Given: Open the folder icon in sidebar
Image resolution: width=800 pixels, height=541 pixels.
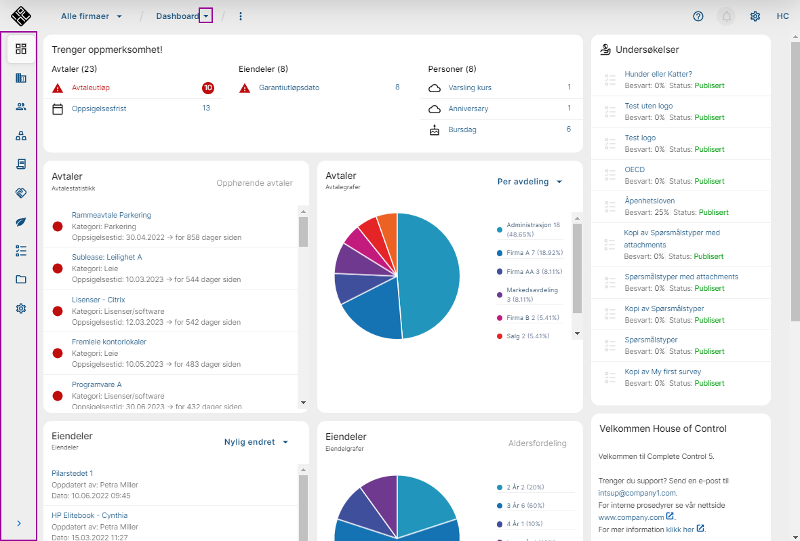Looking at the screenshot, I should (21, 280).
